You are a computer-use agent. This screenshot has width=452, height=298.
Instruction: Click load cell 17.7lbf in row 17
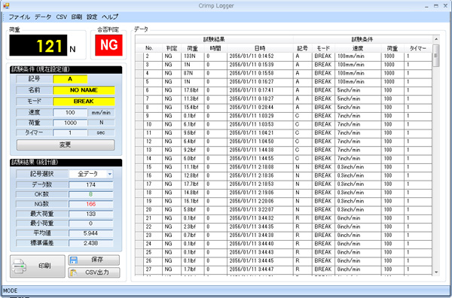point(193,184)
